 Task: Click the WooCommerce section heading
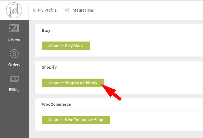pos(56,104)
